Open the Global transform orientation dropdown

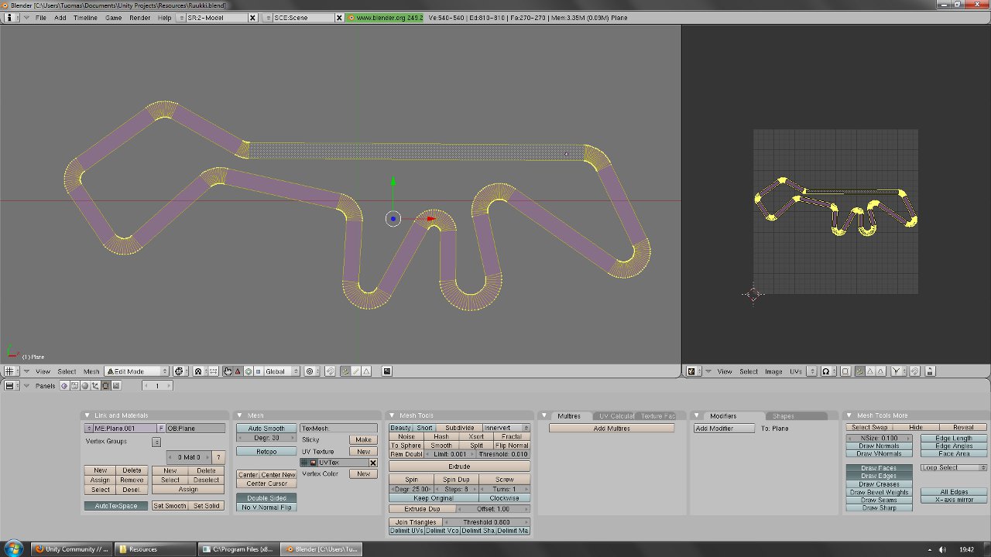pos(281,371)
